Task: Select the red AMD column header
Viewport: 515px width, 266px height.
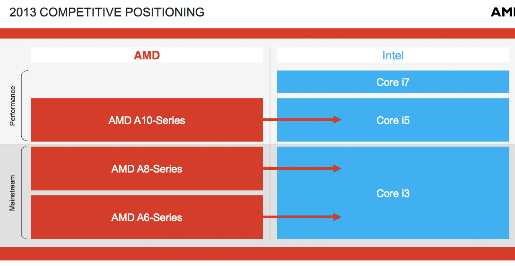Action: tap(147, 55)
